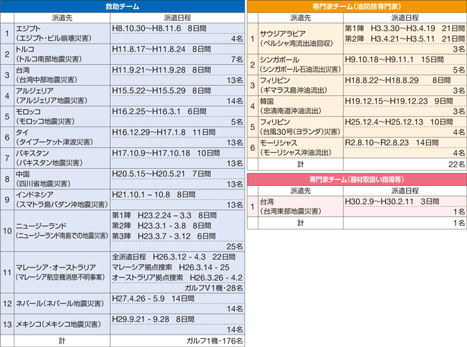Click the 専門家チーム(器材取扱い指導等) pink header
Viewport: 467px width, 347px height.
coord(356,178)
